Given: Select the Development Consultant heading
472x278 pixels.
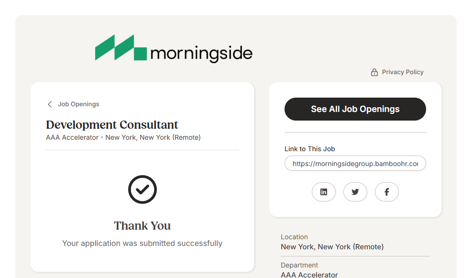Looking at the screenshot, I should (112, 125).
